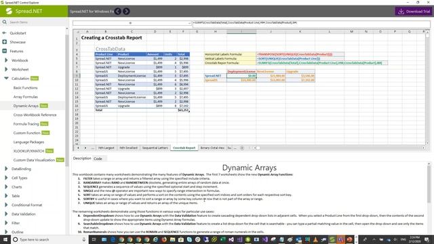Switch to Nth Largest sheet tab
This screenshot has height=244, width=434.
click(106, 148)
